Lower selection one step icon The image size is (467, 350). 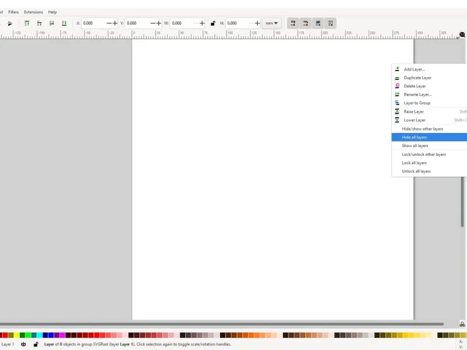click(x=52, y=23)
